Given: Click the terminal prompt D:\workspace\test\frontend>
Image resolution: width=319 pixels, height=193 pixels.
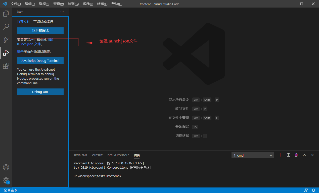Looking at the screenshot, I should point(97,176).
